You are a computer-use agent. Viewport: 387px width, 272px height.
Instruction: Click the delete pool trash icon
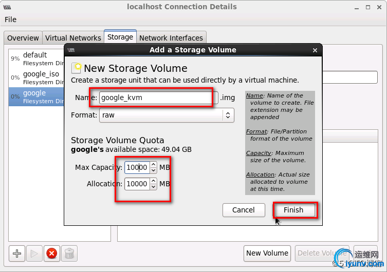click(69, 253)
